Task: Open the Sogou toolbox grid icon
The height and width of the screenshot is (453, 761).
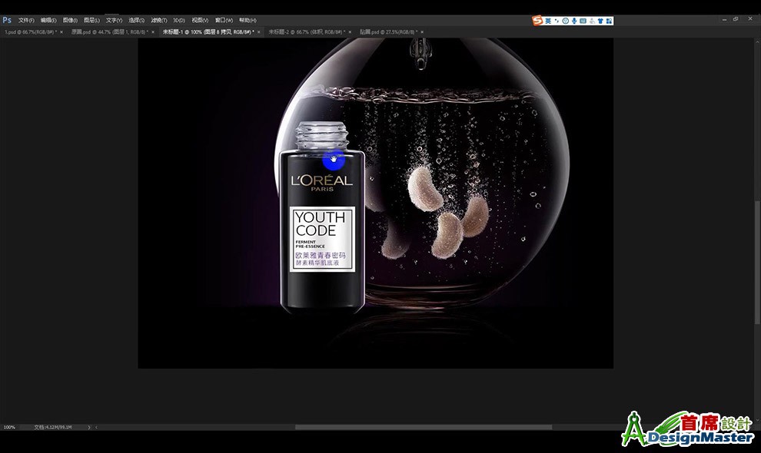Action: [609, 21]
